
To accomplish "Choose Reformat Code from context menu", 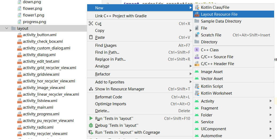I will point(109,97).
